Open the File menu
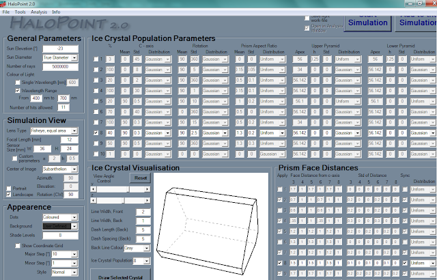The image size is (437, 280). [6, 12]
